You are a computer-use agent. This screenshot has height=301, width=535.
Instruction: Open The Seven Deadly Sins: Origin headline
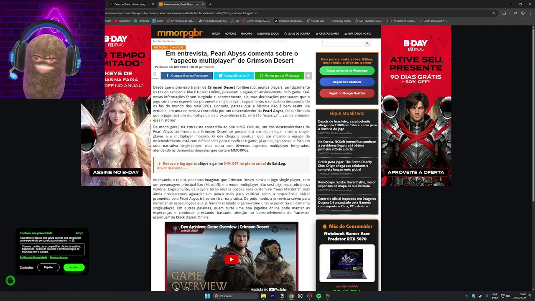pos(345,166)
